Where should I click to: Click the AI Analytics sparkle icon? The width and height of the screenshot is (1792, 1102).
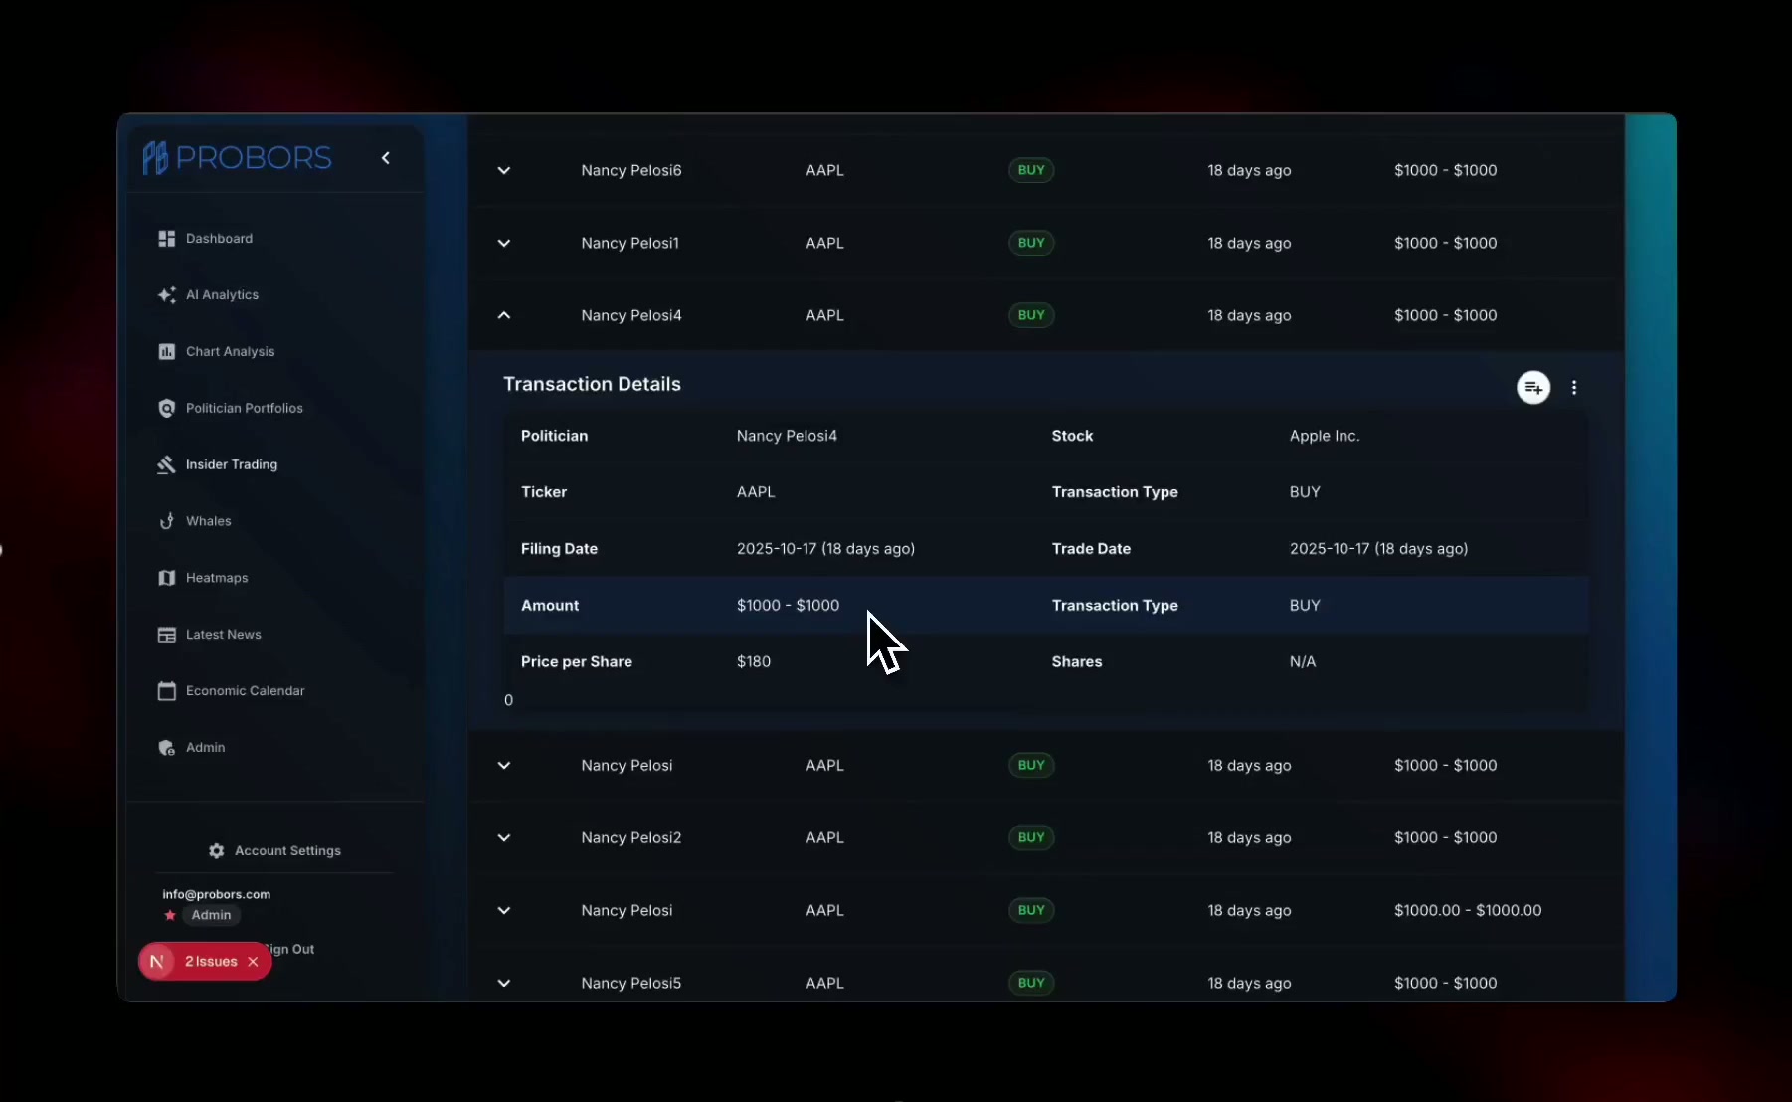pyautogui.click(x=166, y=295)
